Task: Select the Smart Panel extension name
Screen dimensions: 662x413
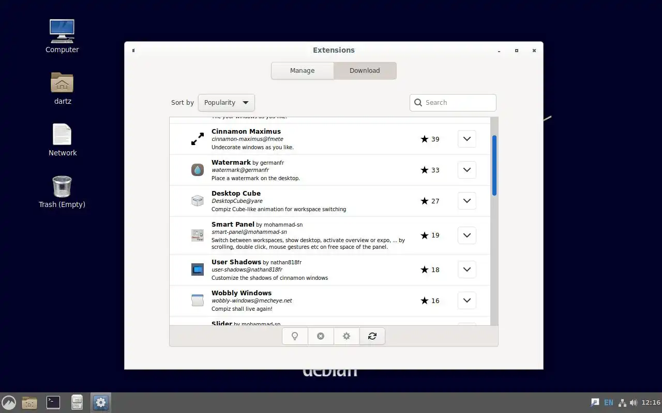Action: coord(233,224)
